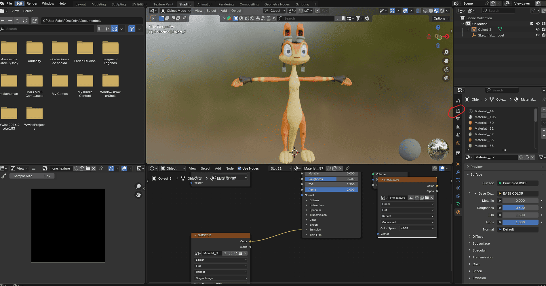Image resolution: width=546 pixels, height=286 pixels.
Task: Open League of Legends folder
Action: pos(110,53)
